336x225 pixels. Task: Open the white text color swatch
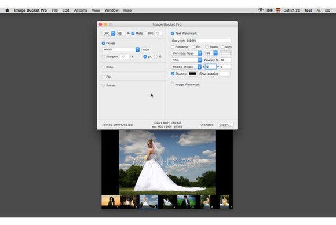click(x=226, y=53)
